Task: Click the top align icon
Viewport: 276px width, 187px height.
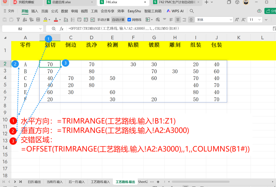Action: tap(165, 19)
